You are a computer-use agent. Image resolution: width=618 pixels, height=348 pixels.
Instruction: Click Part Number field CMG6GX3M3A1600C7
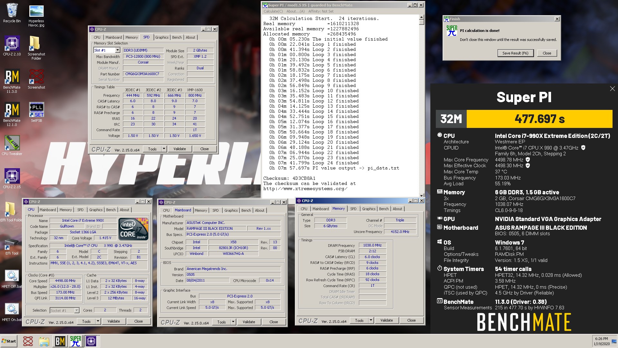coord(144,74)
